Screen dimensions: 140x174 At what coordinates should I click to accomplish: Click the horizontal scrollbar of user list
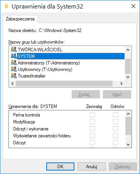tap(64, 84)
